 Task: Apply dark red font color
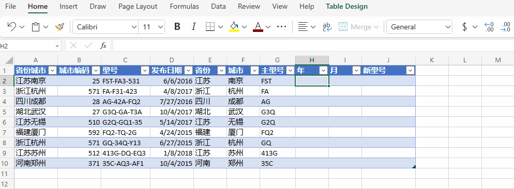point(258,27)
